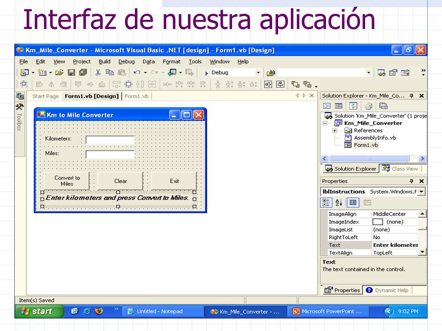Image resolution: width=442 pixels, height=331 pixels.
Task: Expand the References tree node
Action: [x=335, y=131]
